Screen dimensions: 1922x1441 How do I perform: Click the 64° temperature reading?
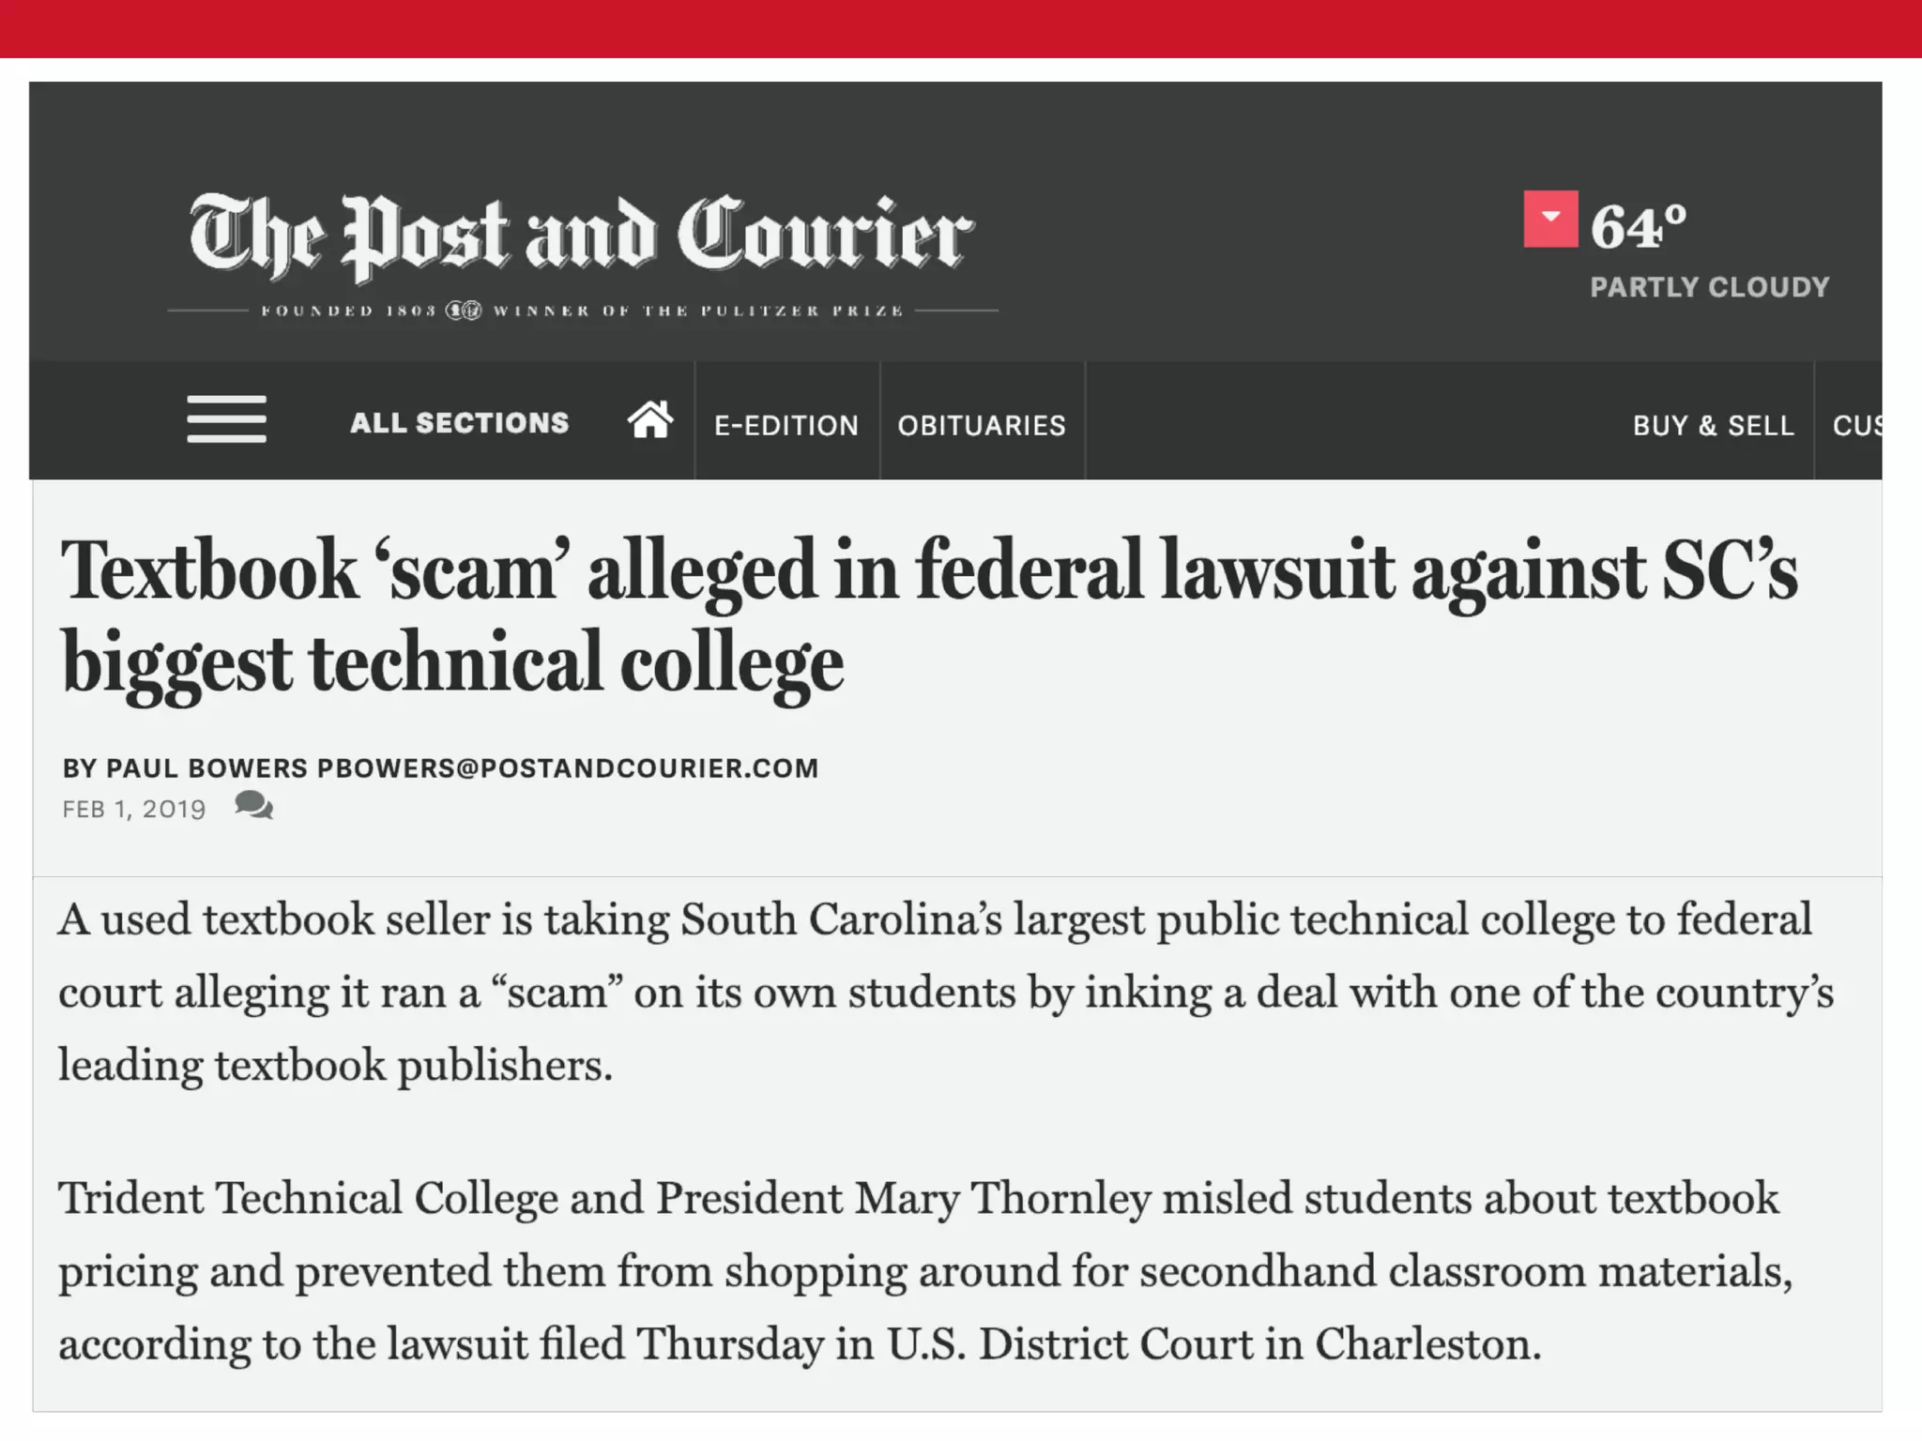tap(1638, 227)
